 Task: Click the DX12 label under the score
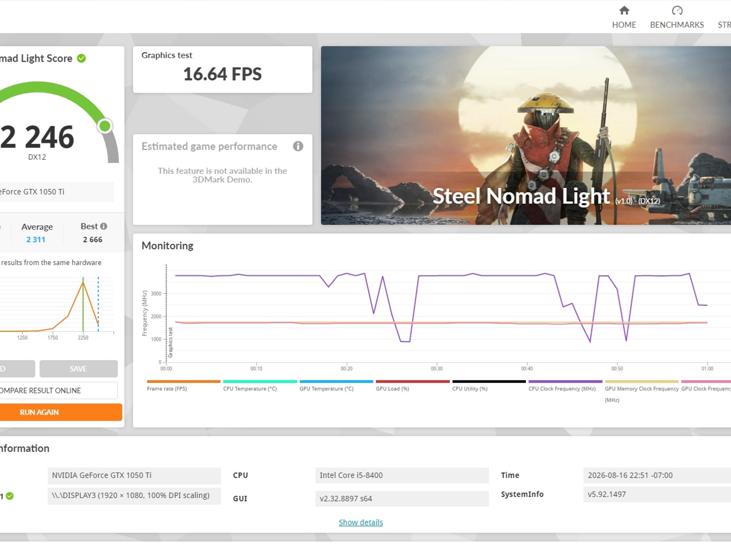coord(37,157)
